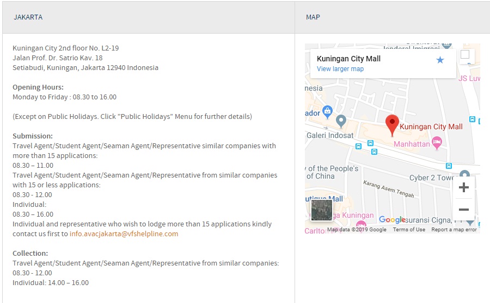Click the Kuningan City Mall red map label

click(x=431, y=127)
